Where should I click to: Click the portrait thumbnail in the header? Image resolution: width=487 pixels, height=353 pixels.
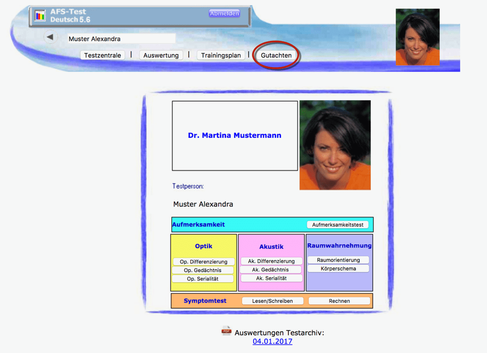click(x=417, y=37)
